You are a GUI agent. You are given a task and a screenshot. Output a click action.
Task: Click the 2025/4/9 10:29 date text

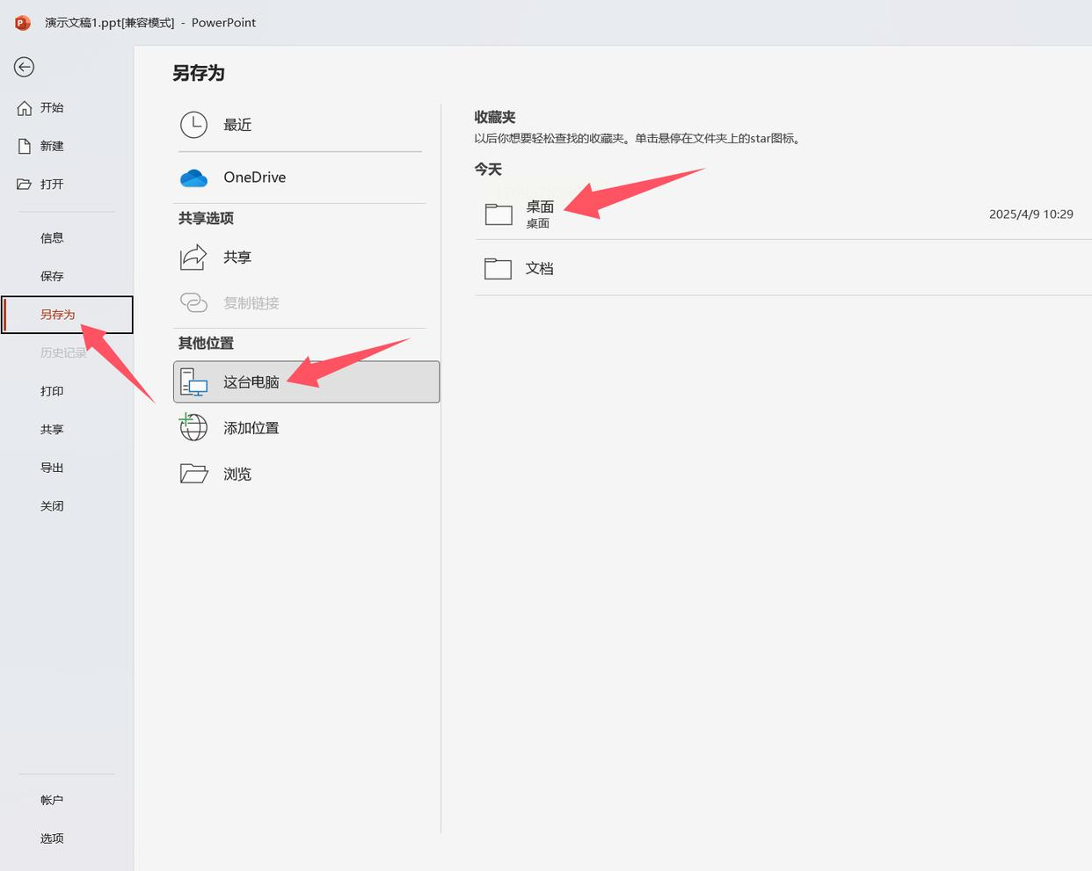click(x=1031, y=214)
